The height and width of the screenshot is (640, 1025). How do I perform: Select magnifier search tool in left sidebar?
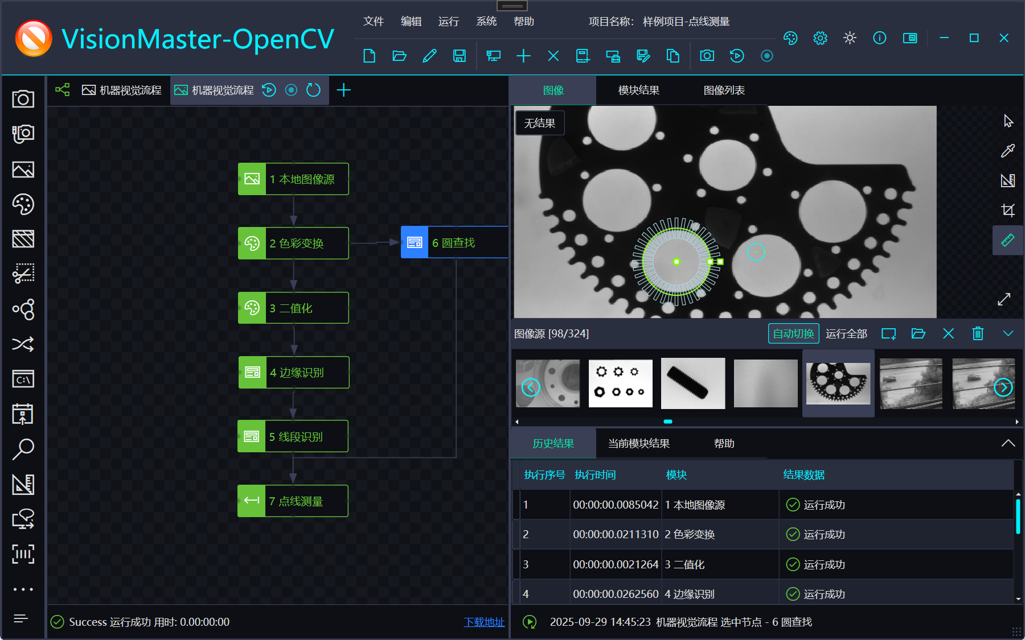(x=23, y=449)
